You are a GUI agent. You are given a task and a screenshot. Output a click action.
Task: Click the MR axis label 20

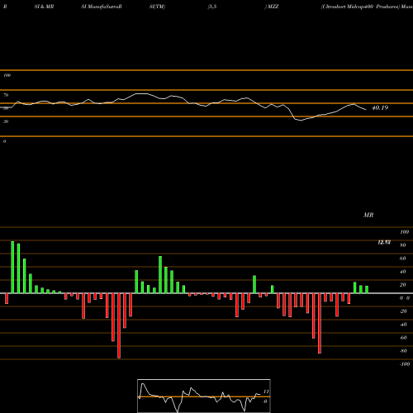(403, 285)
